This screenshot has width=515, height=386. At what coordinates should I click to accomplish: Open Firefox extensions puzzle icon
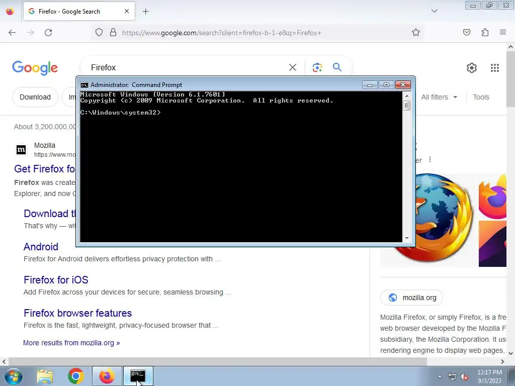485,32
